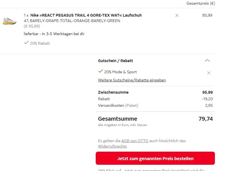Screen dimensions: 225x171
Task: Collapse the Gutschein / Rabatt section chevron
Action: click(x=207, y=60)
